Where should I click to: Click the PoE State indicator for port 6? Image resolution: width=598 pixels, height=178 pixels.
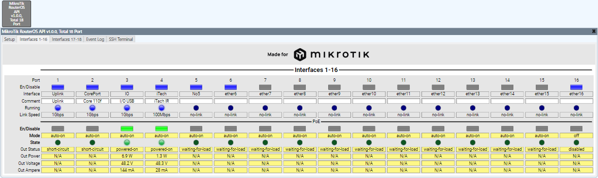pos(231,142)
